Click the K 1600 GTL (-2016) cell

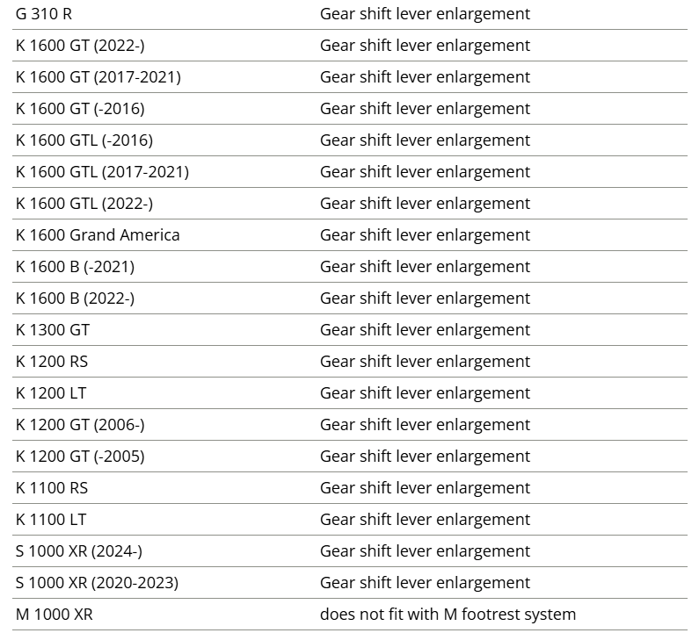click(x=84, y=140)
